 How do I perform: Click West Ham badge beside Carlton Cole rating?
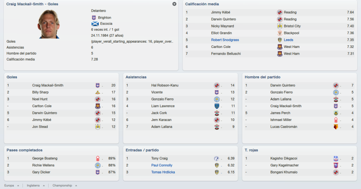(280, 47)
